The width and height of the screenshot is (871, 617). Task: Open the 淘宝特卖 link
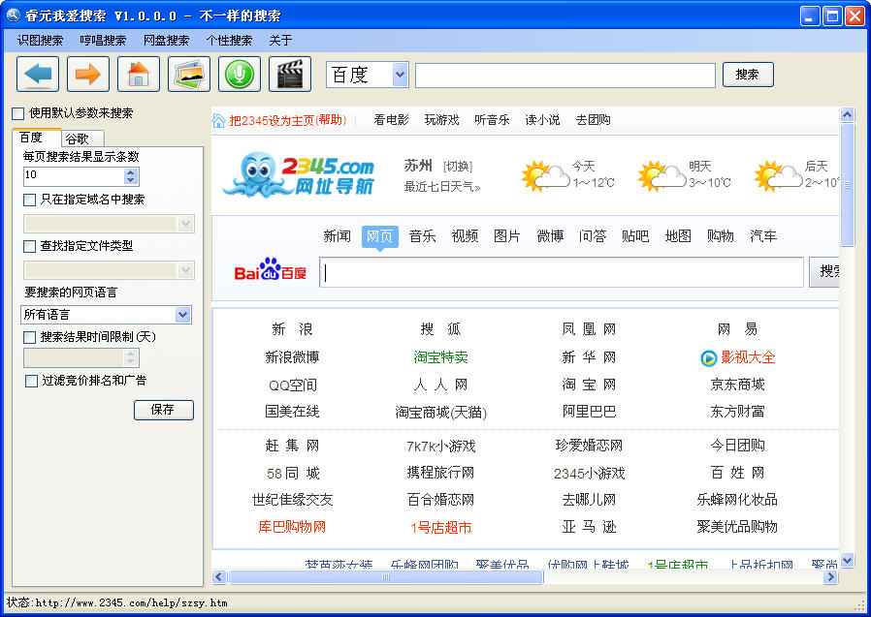click(441, 357)
